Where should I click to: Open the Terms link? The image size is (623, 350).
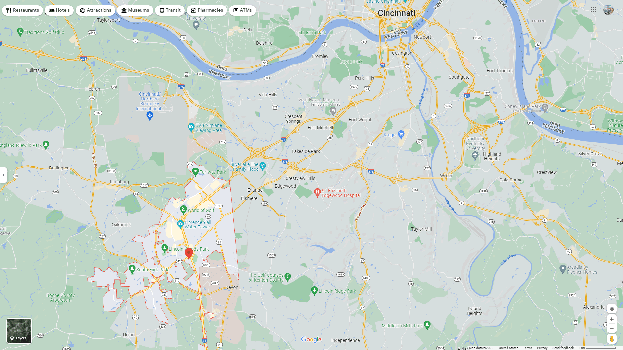[527, 348]
